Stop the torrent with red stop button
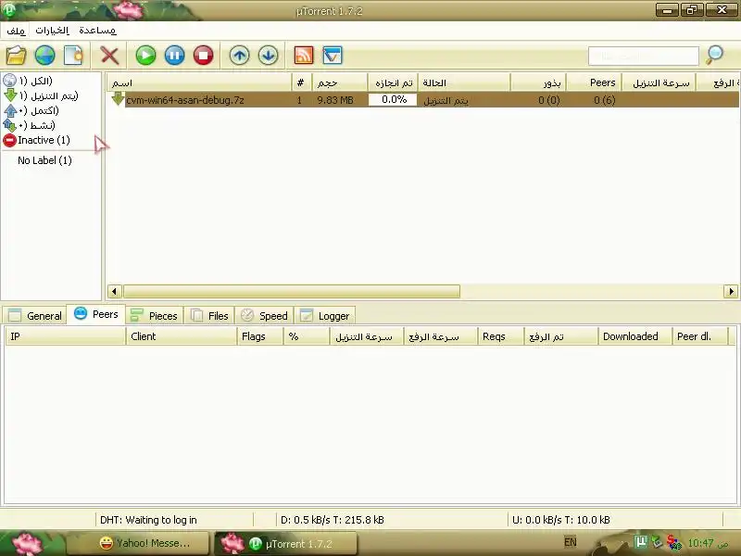 pos(203,56)
